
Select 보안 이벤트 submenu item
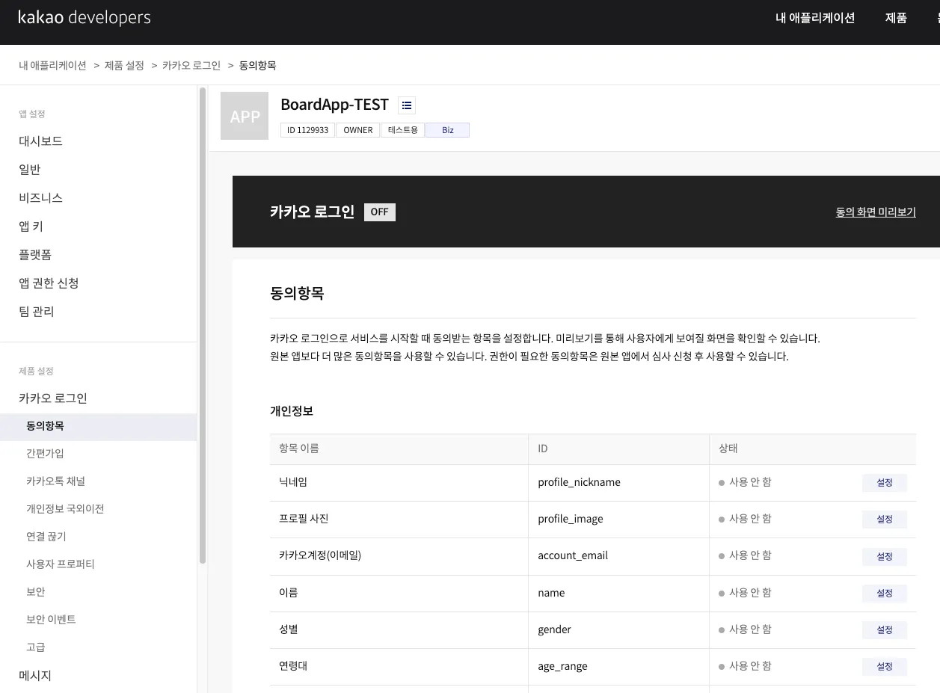(x=51, y=620)
